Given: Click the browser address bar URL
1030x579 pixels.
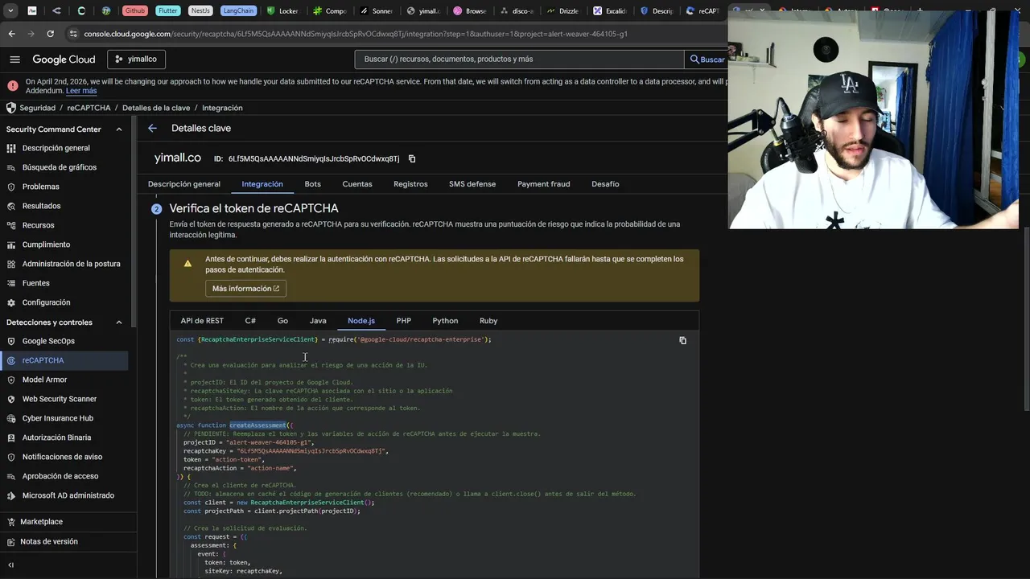Looking at the screenshot, I should point(356,34).
